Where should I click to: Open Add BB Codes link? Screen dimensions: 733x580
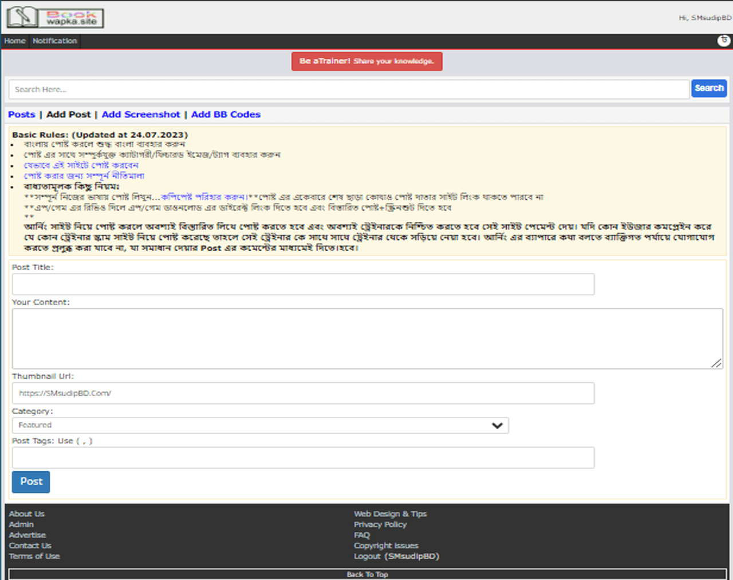point(226,114)
